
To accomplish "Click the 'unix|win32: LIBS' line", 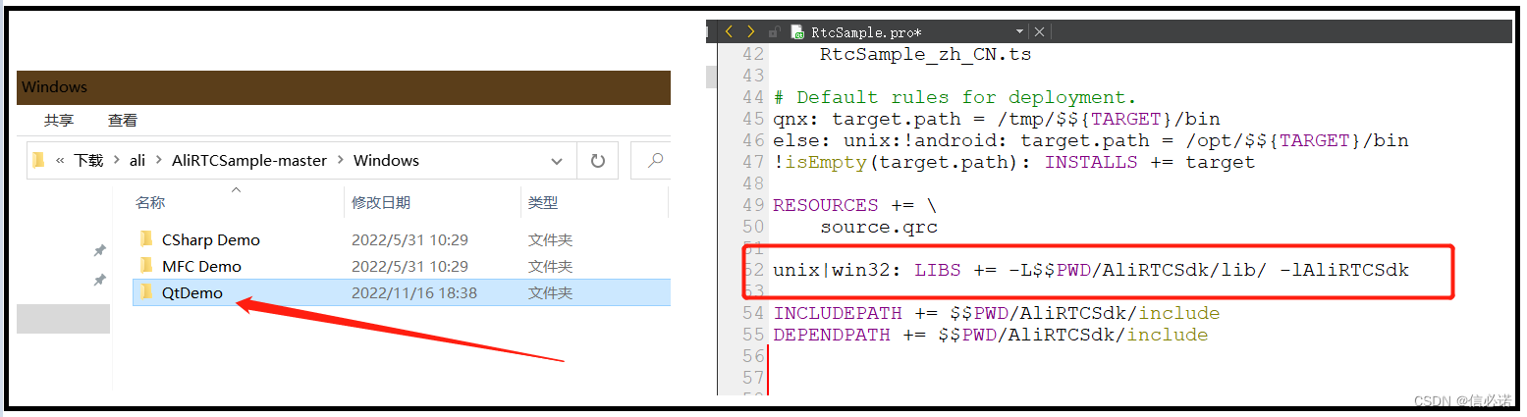I will coord(1091,270).
